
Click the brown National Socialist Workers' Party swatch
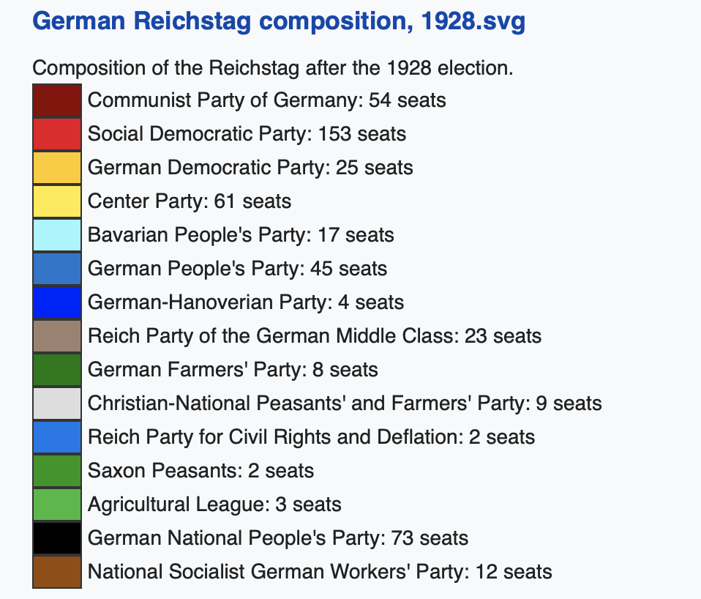(x=57, y=572)
